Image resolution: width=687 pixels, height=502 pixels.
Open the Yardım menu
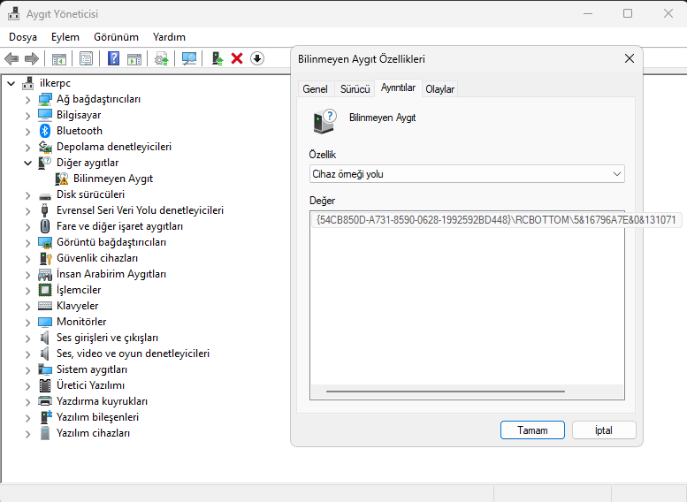tap(169, 37)
